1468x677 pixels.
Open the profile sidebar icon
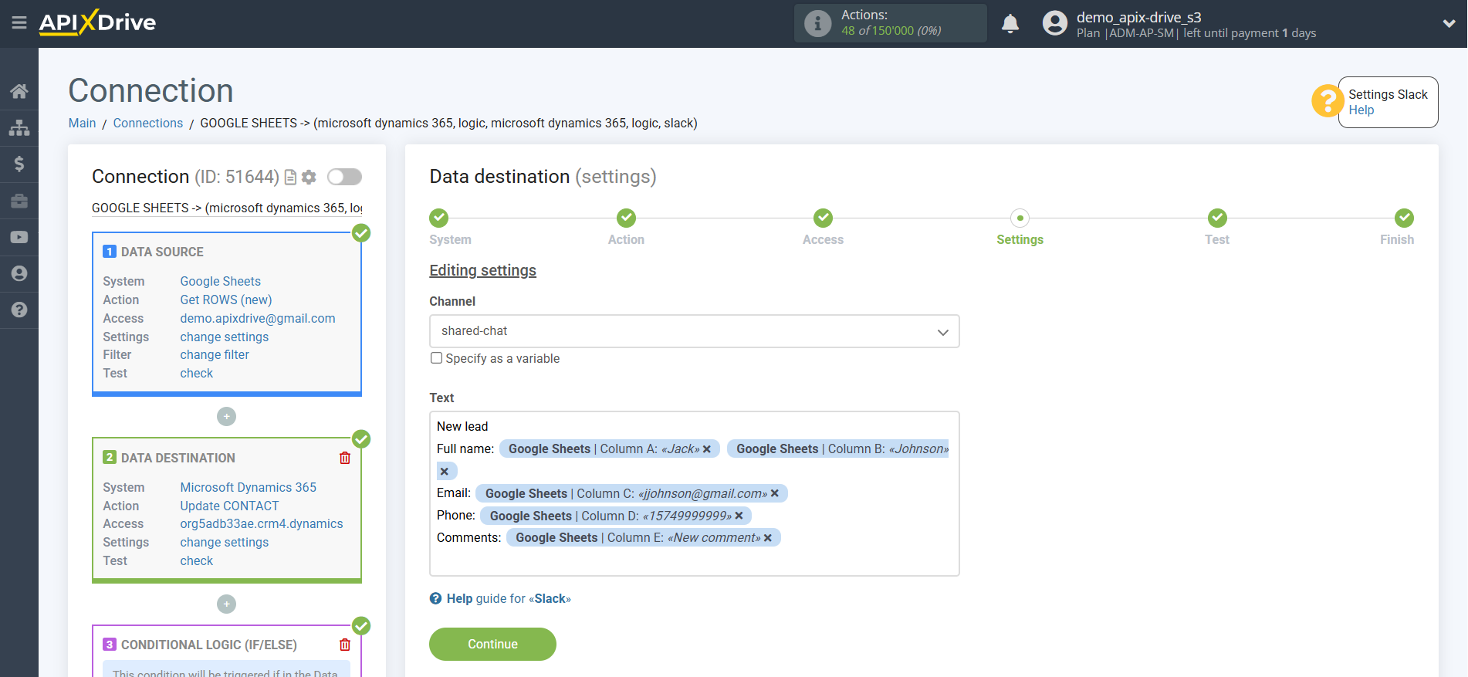click(19, 273)
